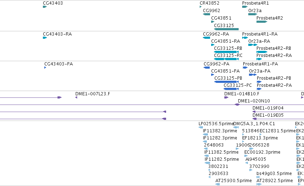Click the CG33125-PB protein label
304x186 pixels.
click(x=228, y=78)
